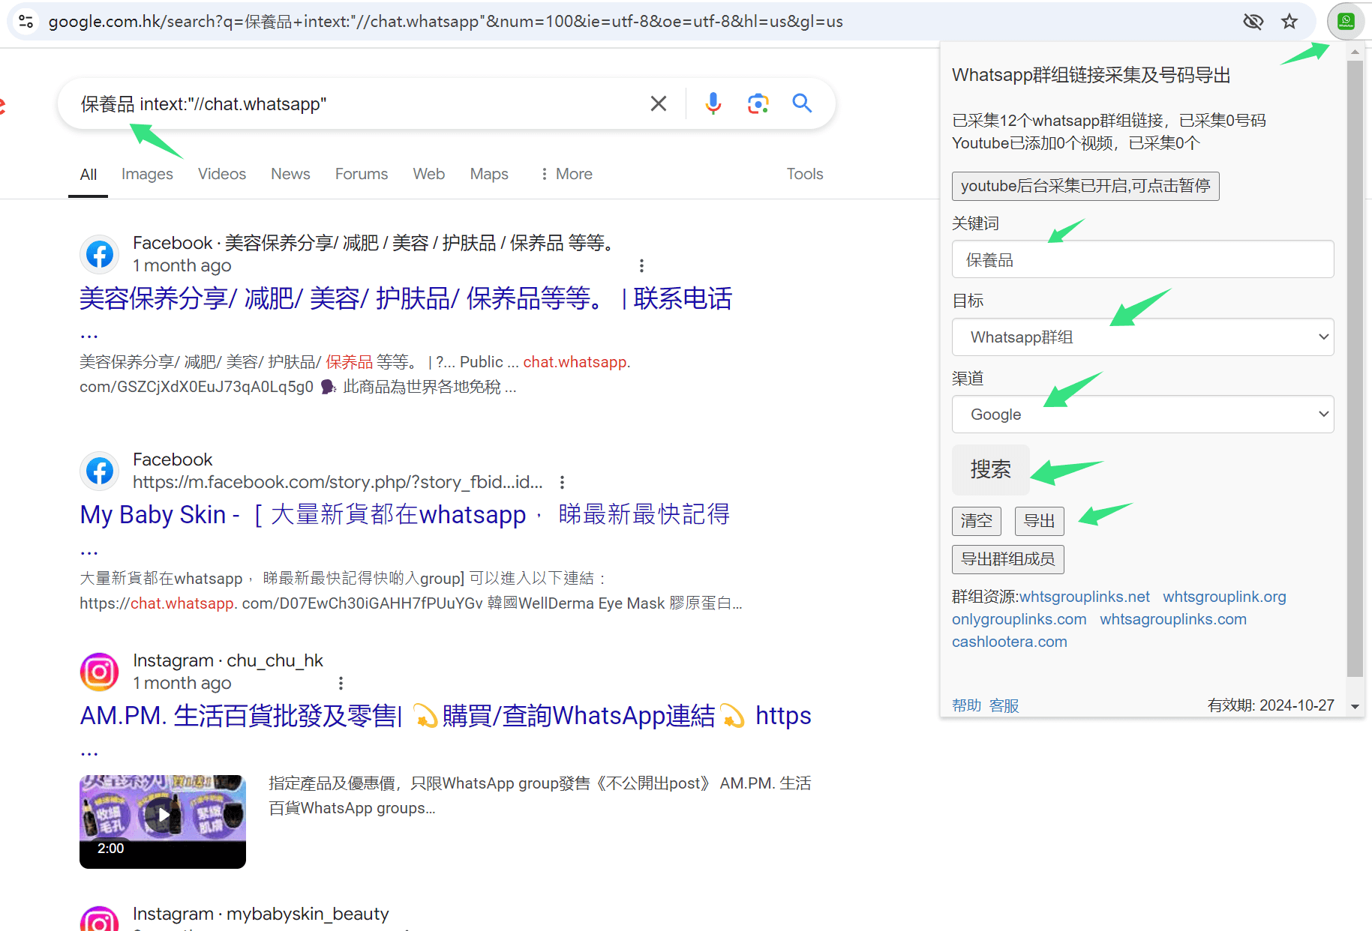Viewport: 1372px width, 931px height.
Task: Open the whtsgrouplink.org link
Action: (1225, 597)
